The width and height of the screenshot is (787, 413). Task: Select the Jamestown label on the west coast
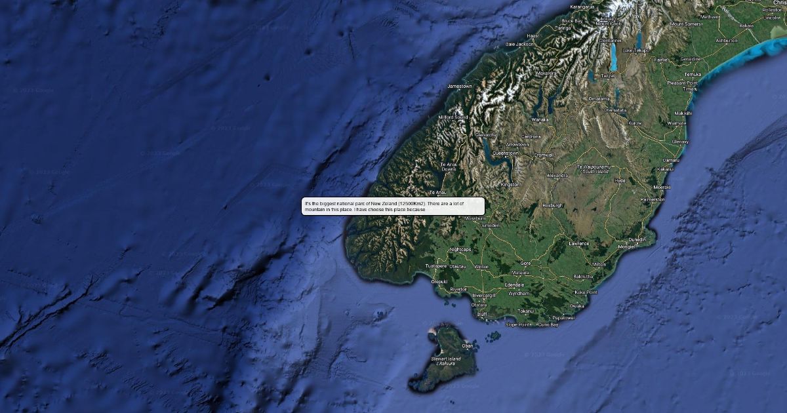point(459,87)
